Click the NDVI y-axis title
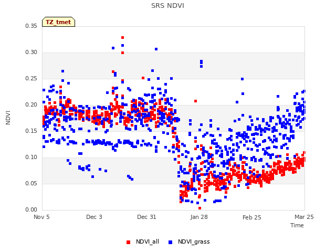The width and height of the screenshot is (336, 252). click(8, 118)
